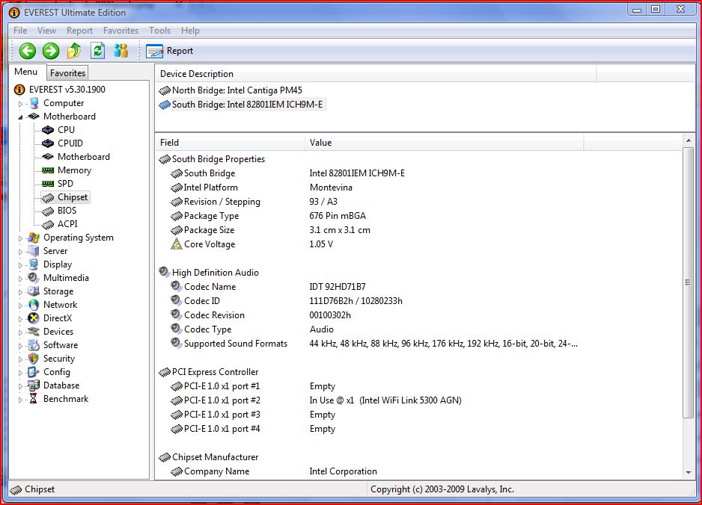This screenshot has height=505, width=702.
Task: Expand the Server tree node
Action: (x=21, y=252)
